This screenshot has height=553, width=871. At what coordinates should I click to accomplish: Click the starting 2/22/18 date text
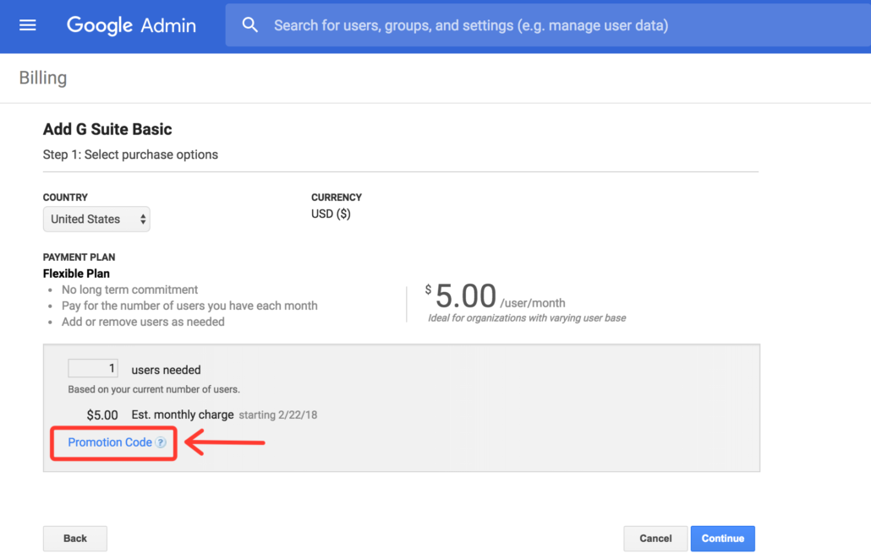point(277,415)
